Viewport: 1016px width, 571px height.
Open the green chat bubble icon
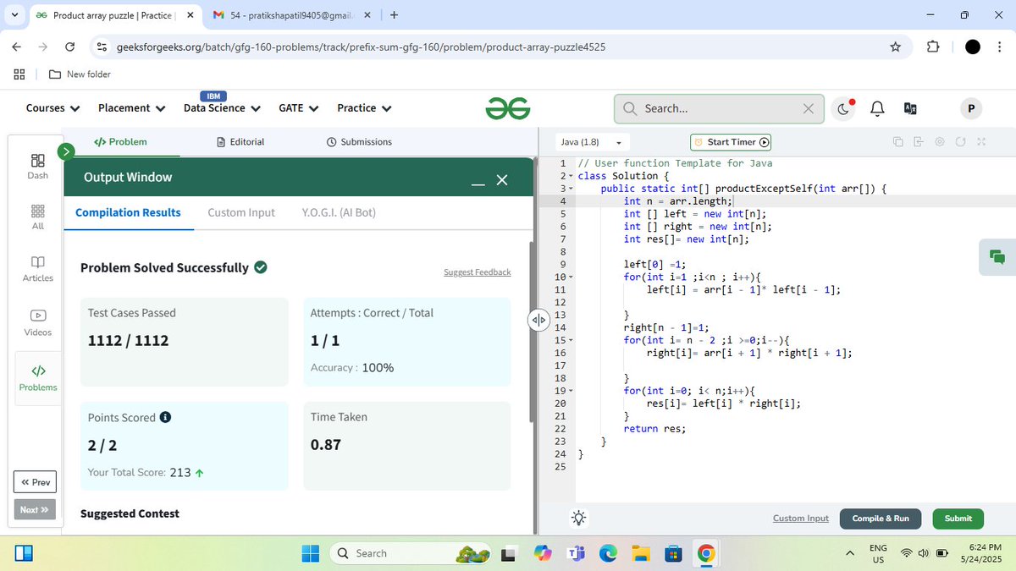point(997,257)
